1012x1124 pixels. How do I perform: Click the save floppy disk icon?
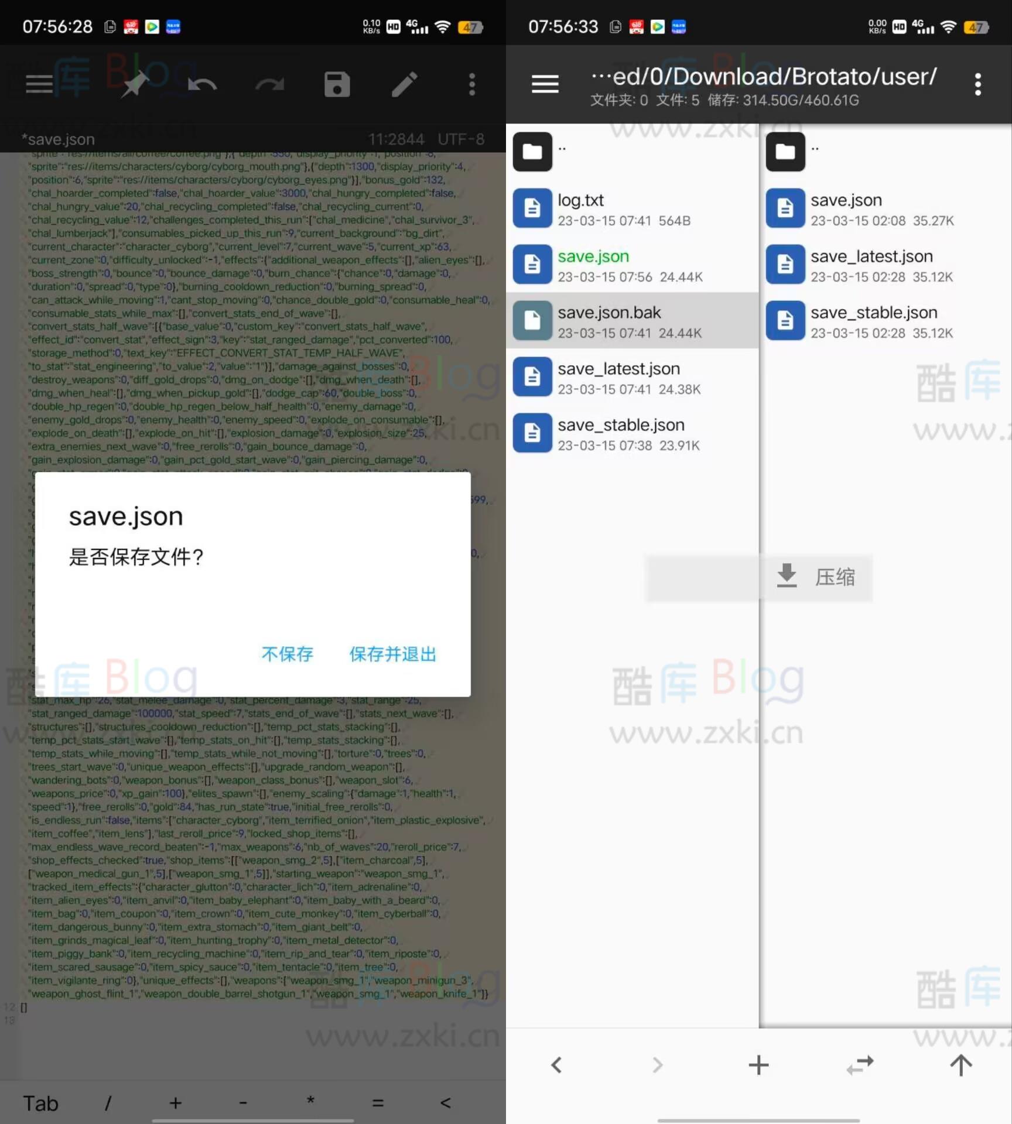click(x=337, y=85)
